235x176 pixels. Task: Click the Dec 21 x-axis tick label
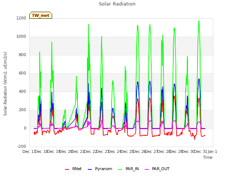tap(78, 151)
